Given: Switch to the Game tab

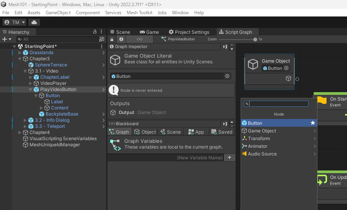Looking at the screenshot, I should click(x=149, y=32).
